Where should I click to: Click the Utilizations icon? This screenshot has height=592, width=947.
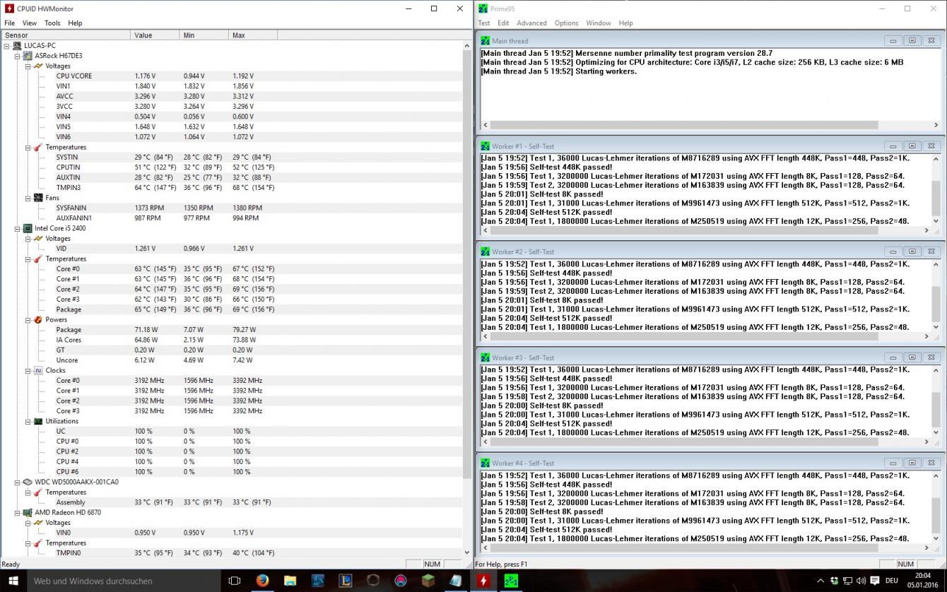(38, 421)
